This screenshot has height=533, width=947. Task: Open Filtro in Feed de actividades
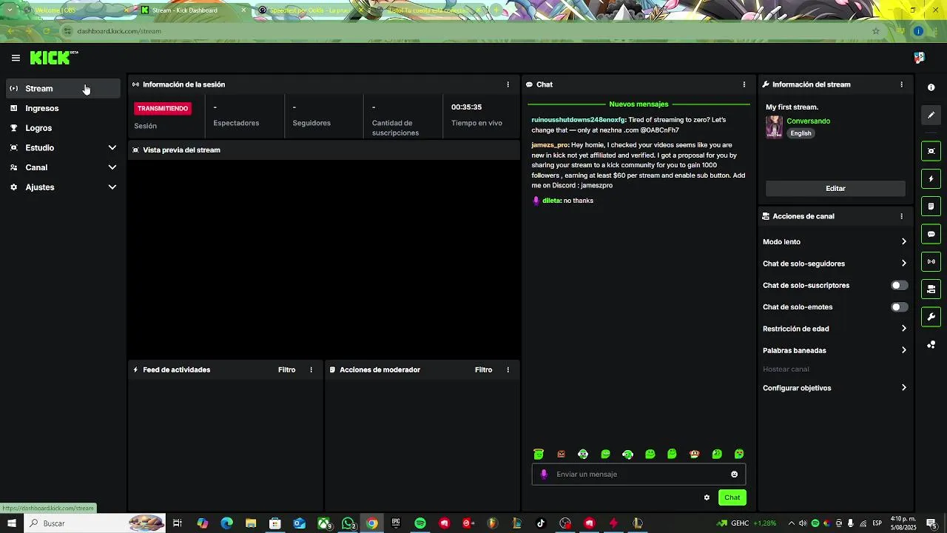(x=286, y=369)
